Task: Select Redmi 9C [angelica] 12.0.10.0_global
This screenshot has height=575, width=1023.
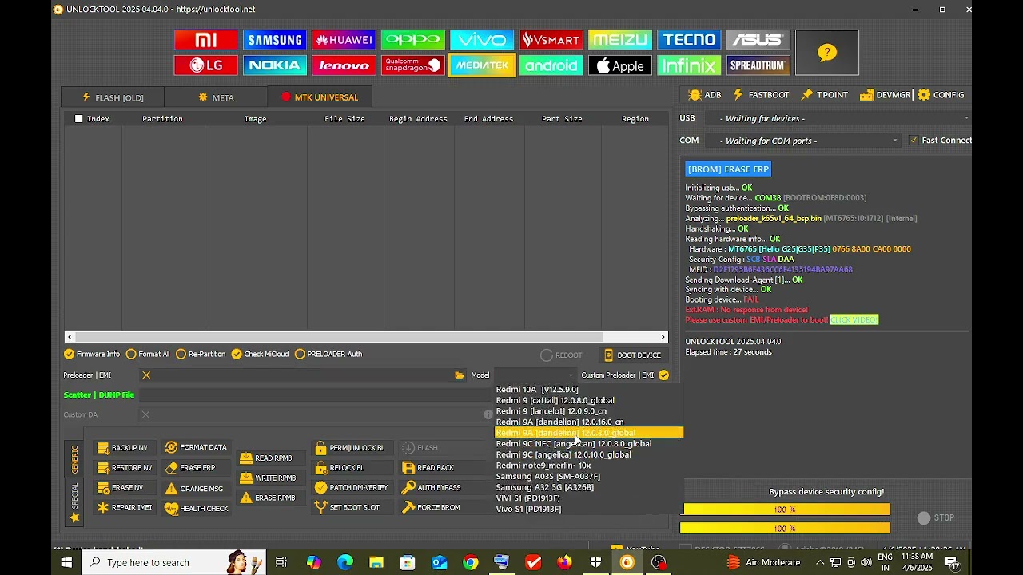Action: coord(563,454)
